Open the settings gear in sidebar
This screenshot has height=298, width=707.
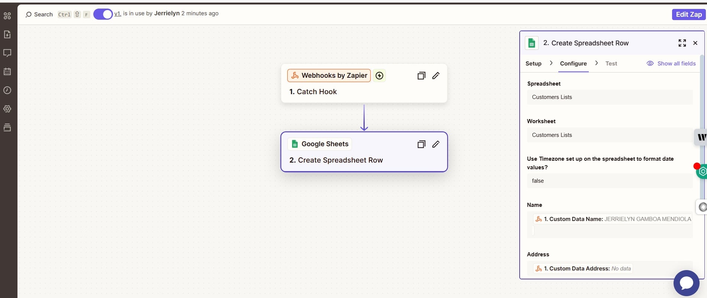[x=7, y=109]
